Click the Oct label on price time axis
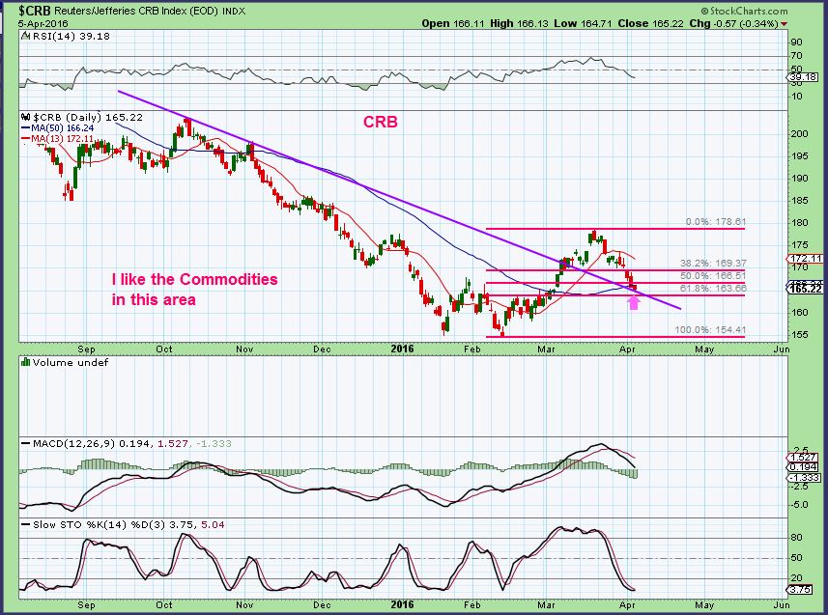 pyautogui.click(x=164, y=349)
